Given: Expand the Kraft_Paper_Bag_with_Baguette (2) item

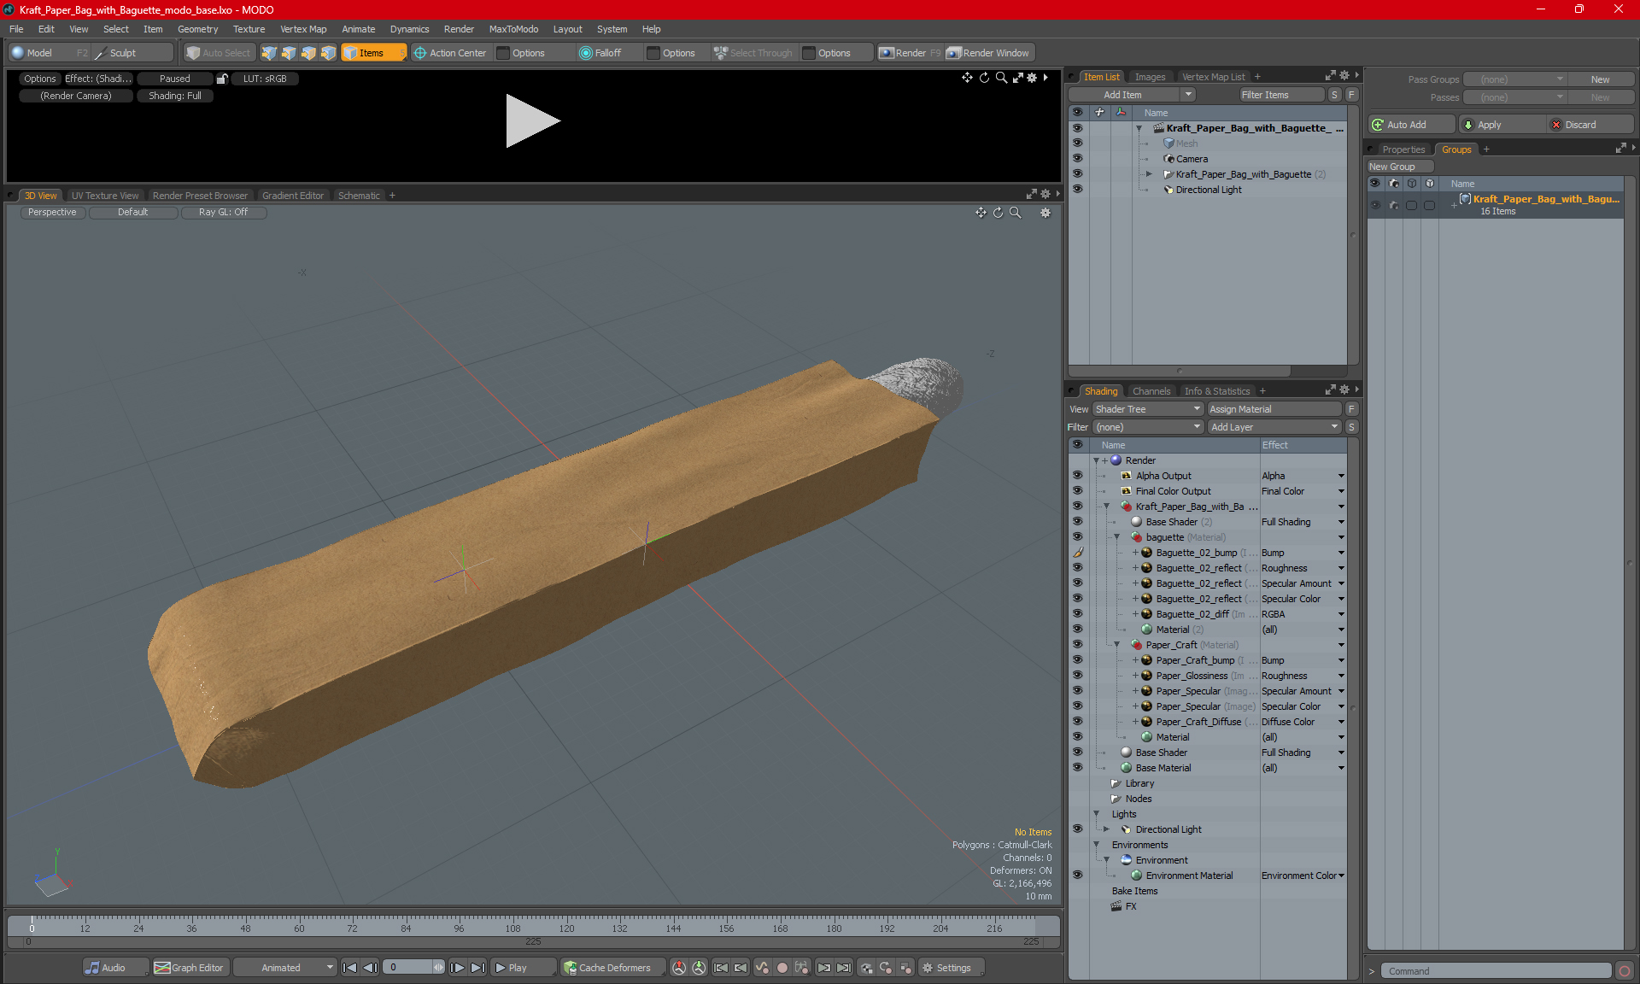Looking at the screenshot, I should pyautogui.click(x=1149, y=174).
